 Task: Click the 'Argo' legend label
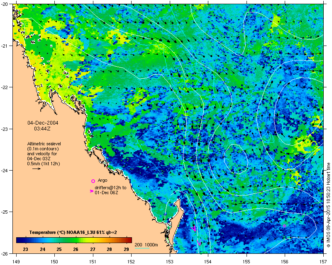(103, 181)
